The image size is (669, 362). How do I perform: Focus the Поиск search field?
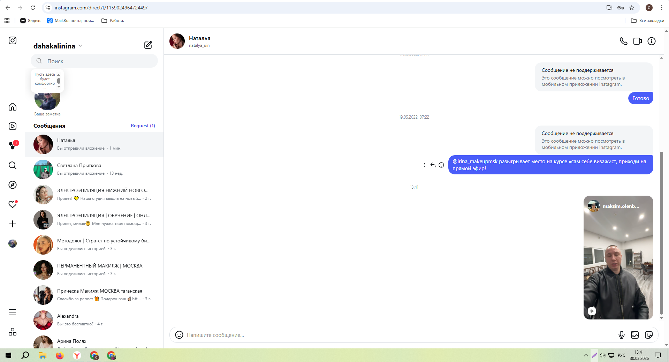[94, 61]
